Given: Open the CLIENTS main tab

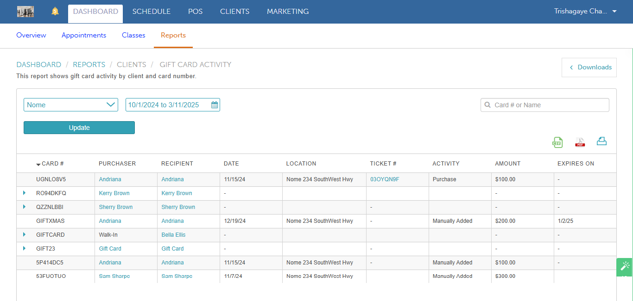Looking at the screenshot, I should 235,12.
